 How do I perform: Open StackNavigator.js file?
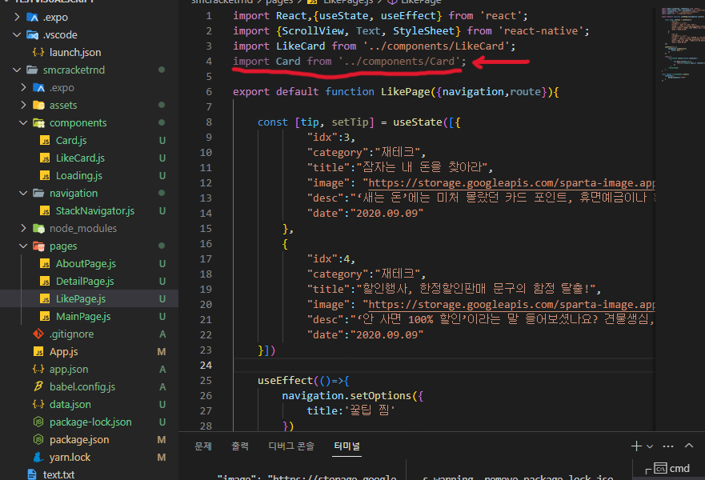coord(95,210)
